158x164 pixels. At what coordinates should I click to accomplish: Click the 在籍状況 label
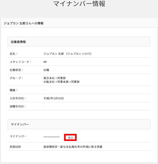click(x=16, y=70)
